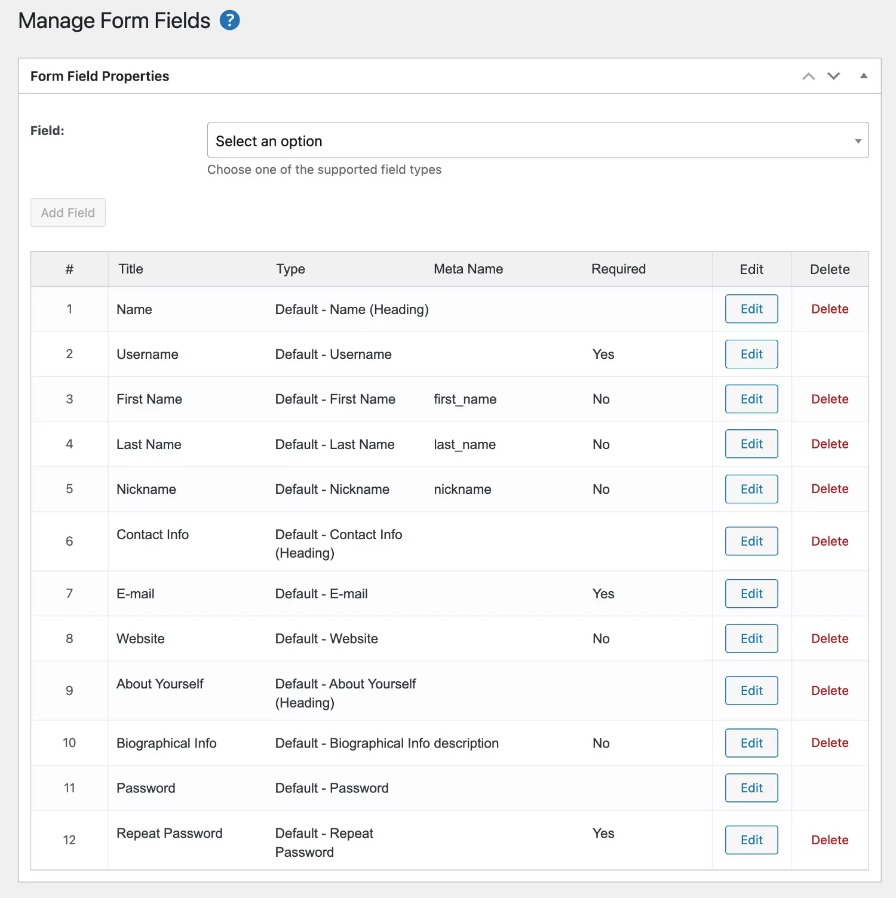Edit the E-mail field
This screenshot has height=898, width=896.
click(751, 593)
